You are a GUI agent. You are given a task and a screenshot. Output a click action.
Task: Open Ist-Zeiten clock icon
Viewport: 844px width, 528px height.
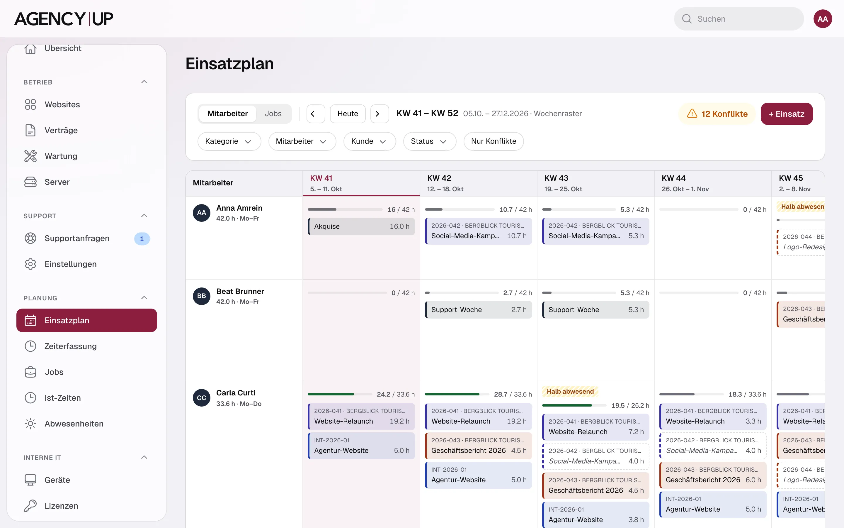click(x=30, y=398)
